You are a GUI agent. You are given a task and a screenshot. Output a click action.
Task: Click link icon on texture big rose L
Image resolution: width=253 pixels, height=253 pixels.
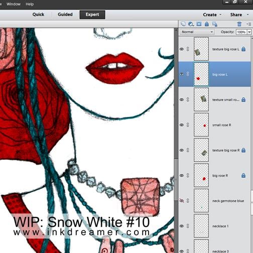[188, 49]
